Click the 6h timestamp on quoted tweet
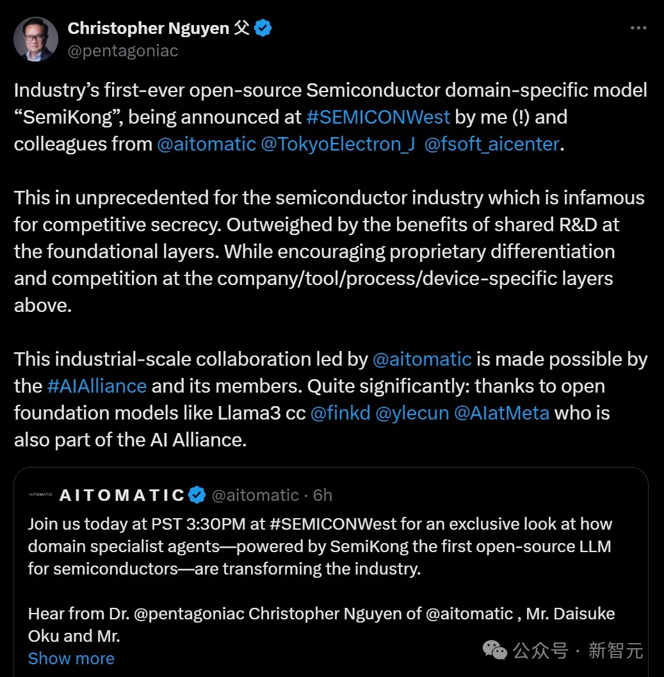The image size is (664, 677). [x=323, y=495]
